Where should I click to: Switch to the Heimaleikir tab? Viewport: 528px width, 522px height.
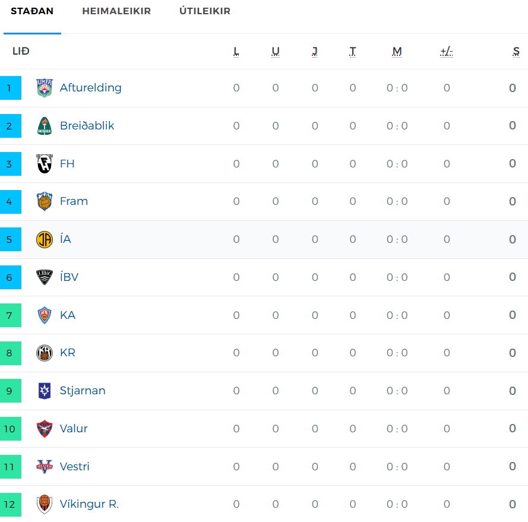116,11
